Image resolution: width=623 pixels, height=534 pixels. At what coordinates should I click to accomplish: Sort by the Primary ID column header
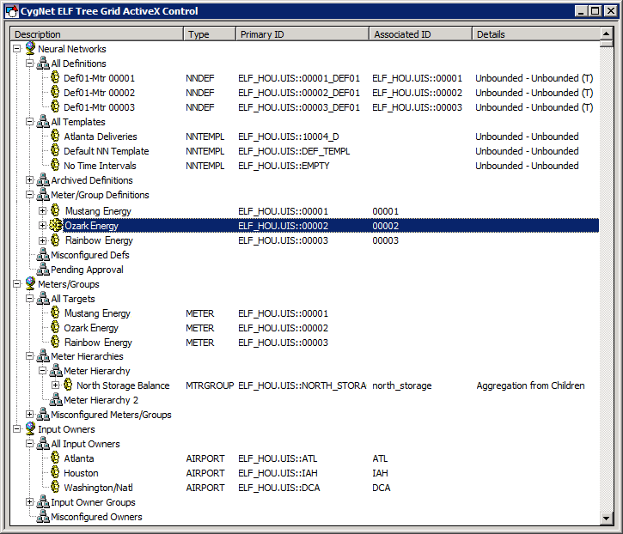(302, 34)
